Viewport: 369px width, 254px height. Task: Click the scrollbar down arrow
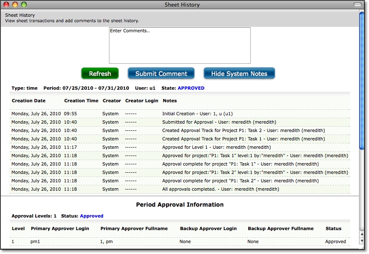click(362, 241)
